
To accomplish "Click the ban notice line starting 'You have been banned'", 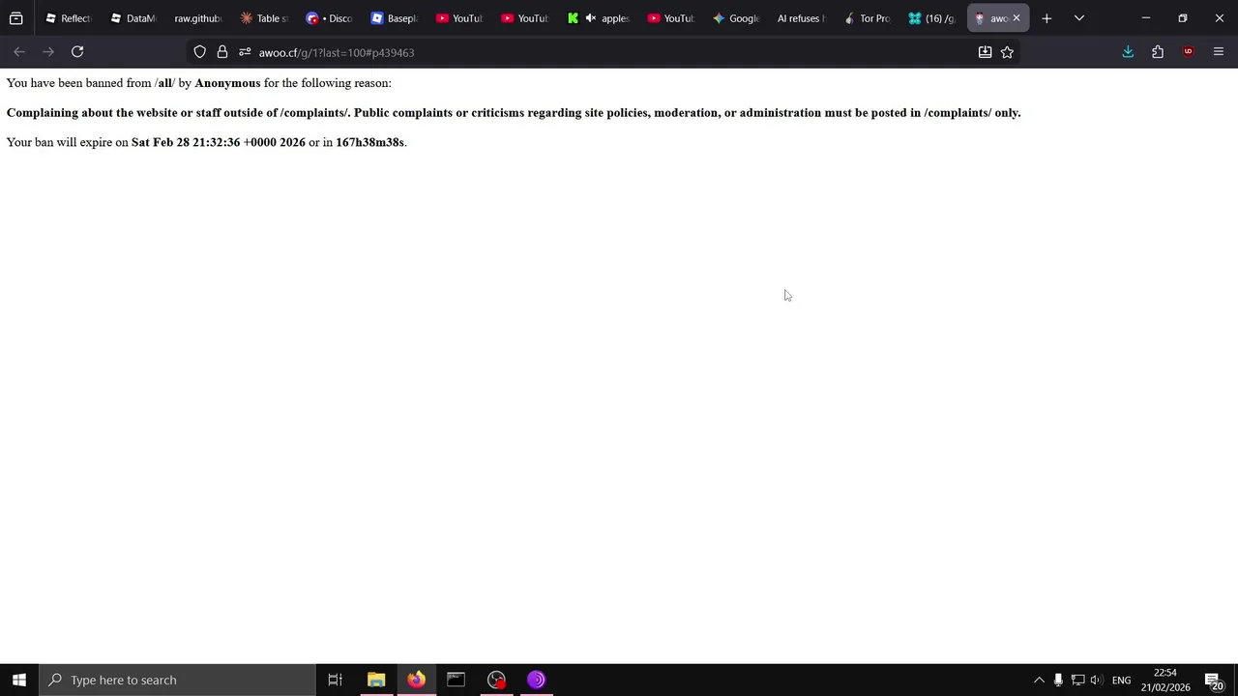I will [199, 83].
